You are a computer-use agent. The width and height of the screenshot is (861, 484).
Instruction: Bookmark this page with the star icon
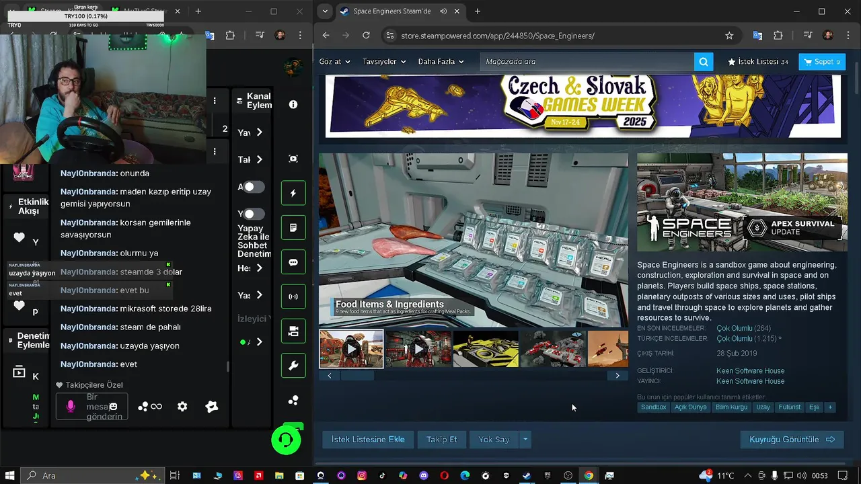pyautogui.click(x=729, y=36)
